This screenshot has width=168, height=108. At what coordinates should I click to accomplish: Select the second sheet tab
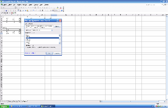pos(15,101)
